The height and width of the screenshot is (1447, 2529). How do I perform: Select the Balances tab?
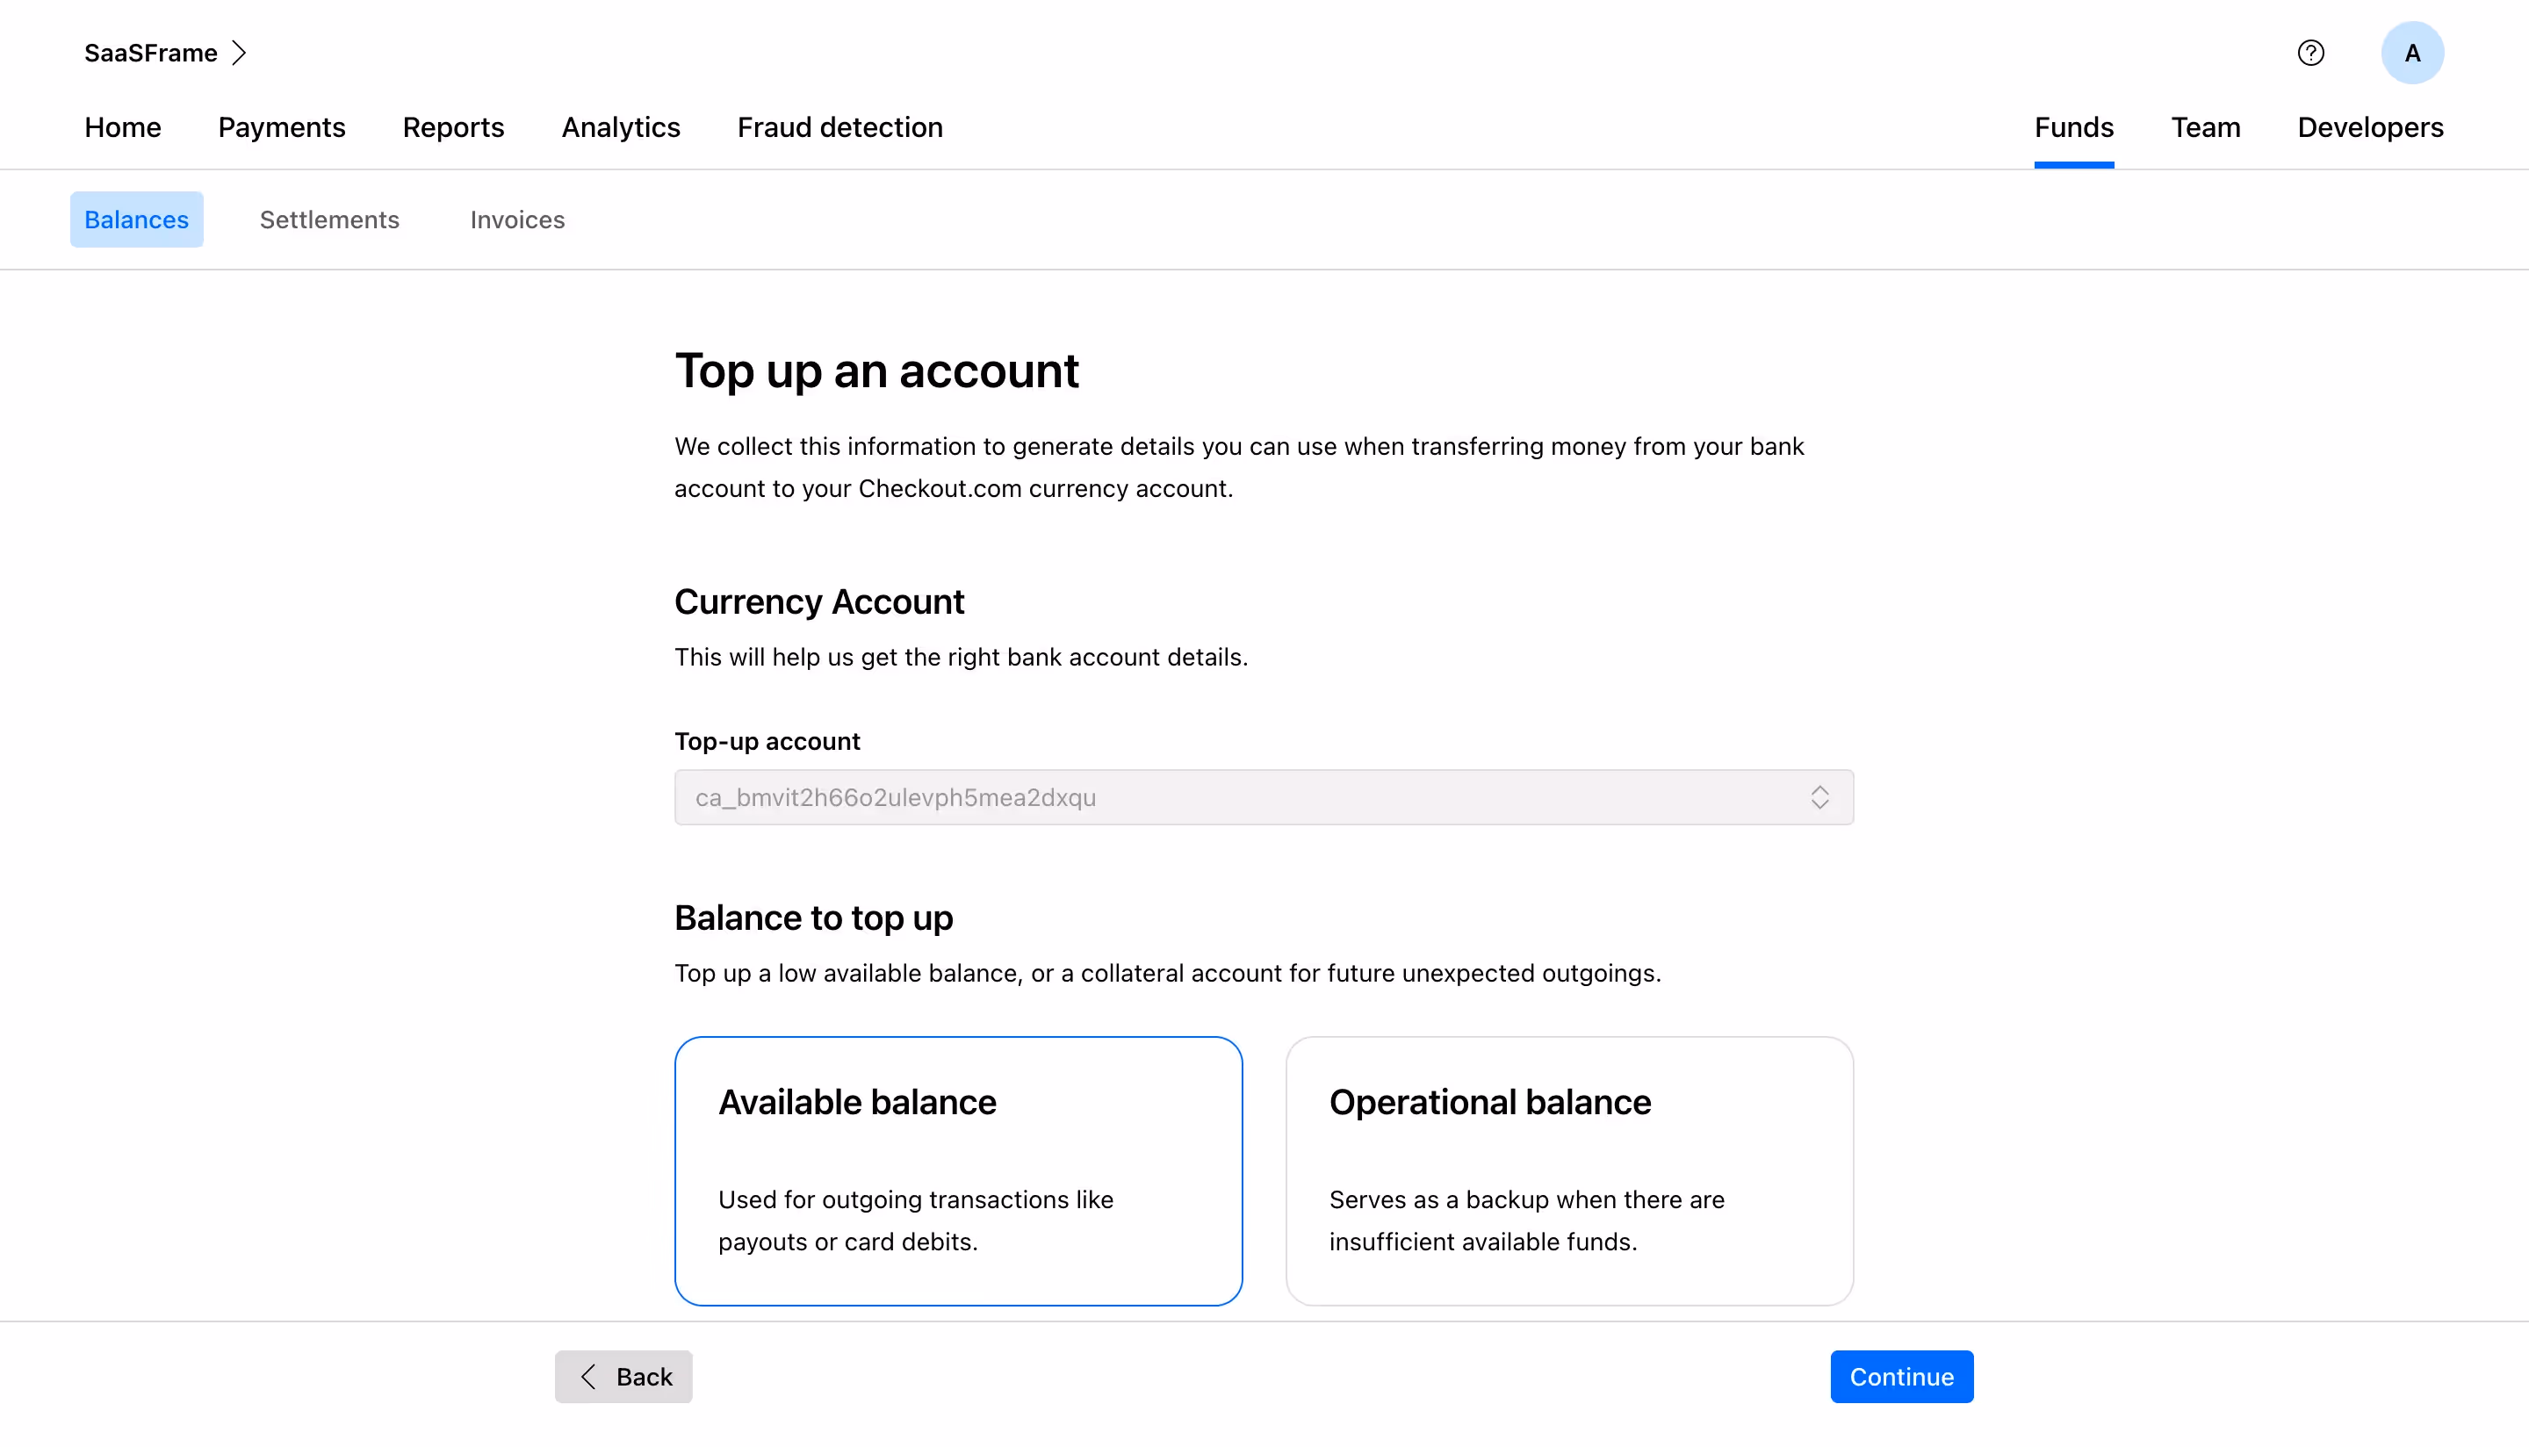click(x=136, y=220)
